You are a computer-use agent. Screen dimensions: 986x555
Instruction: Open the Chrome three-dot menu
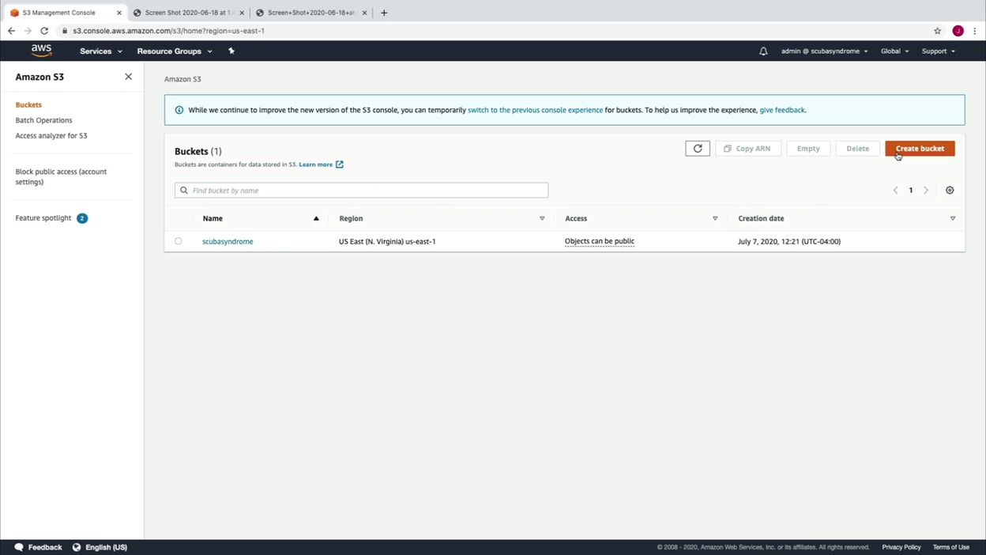(975, 31)
